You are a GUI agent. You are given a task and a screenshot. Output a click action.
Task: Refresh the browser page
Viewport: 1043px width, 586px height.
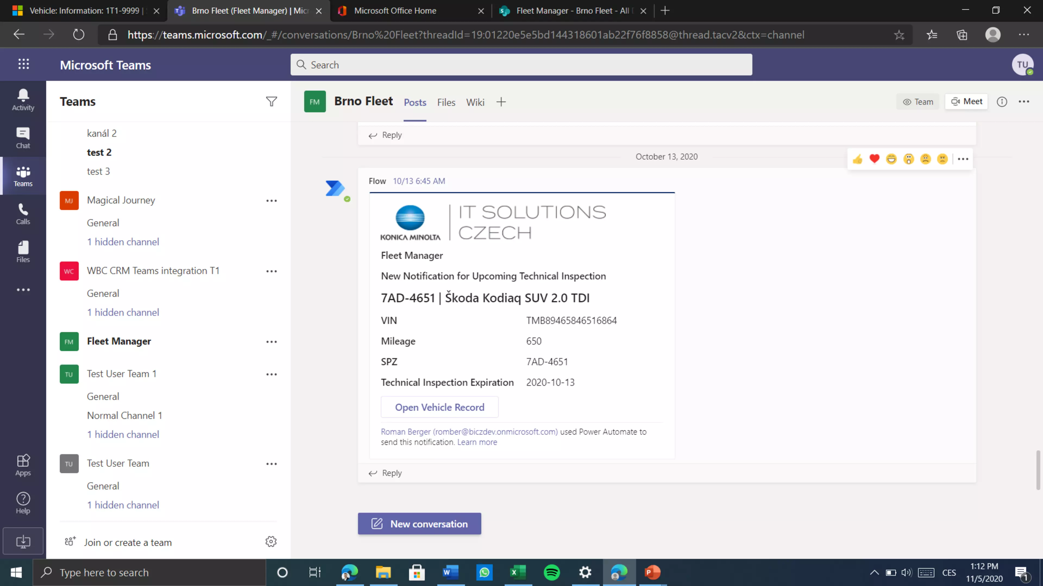pos(78,35)
